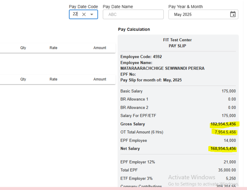Screen dimensions: 247x190
Task: Select the Total EPF value 35,000.00
Action: [x=227, y=170]
